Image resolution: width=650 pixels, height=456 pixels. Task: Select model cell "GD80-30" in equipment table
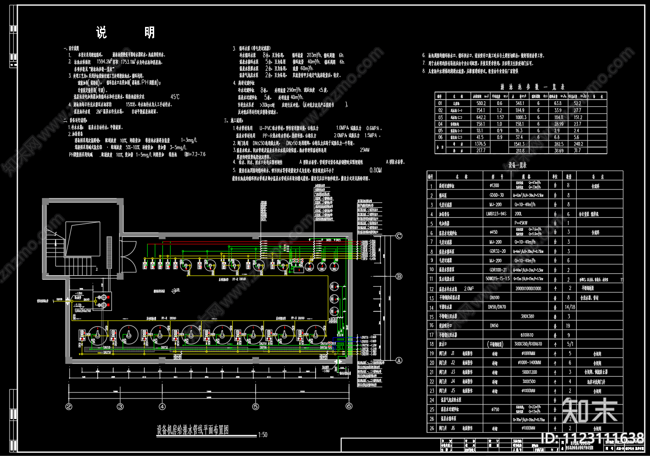click(x=496, y=195)
